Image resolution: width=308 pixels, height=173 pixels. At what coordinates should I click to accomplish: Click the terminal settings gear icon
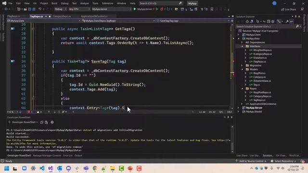click(52, 122)
